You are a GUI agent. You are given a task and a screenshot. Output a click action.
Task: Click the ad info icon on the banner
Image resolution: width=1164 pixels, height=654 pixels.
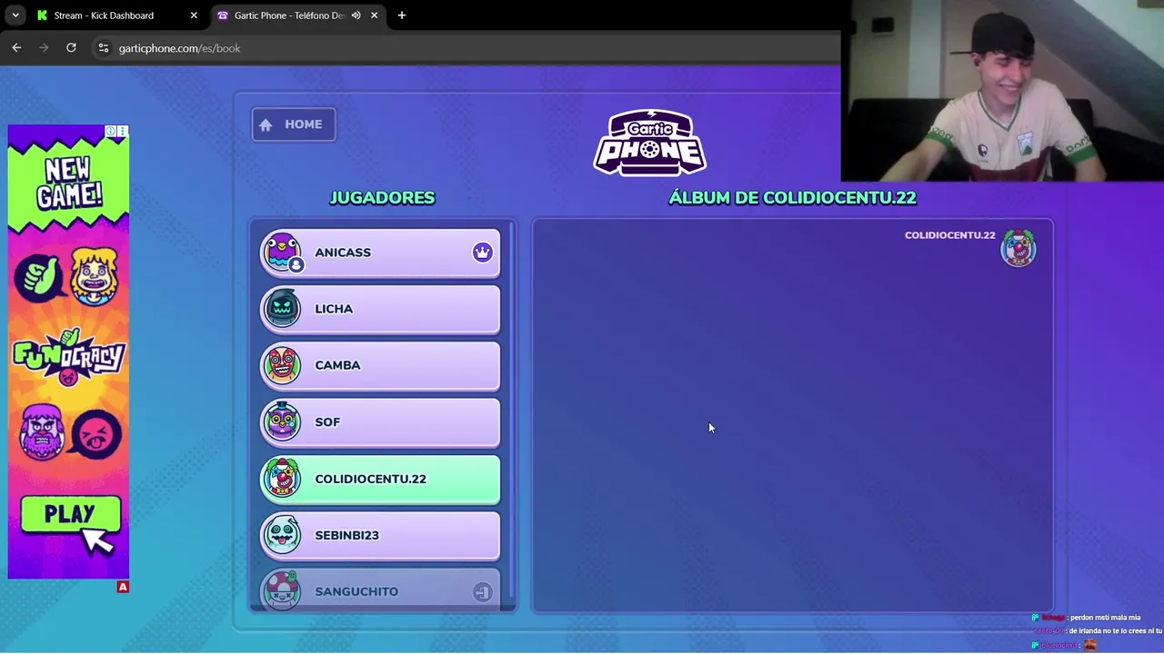coord(111,132)
